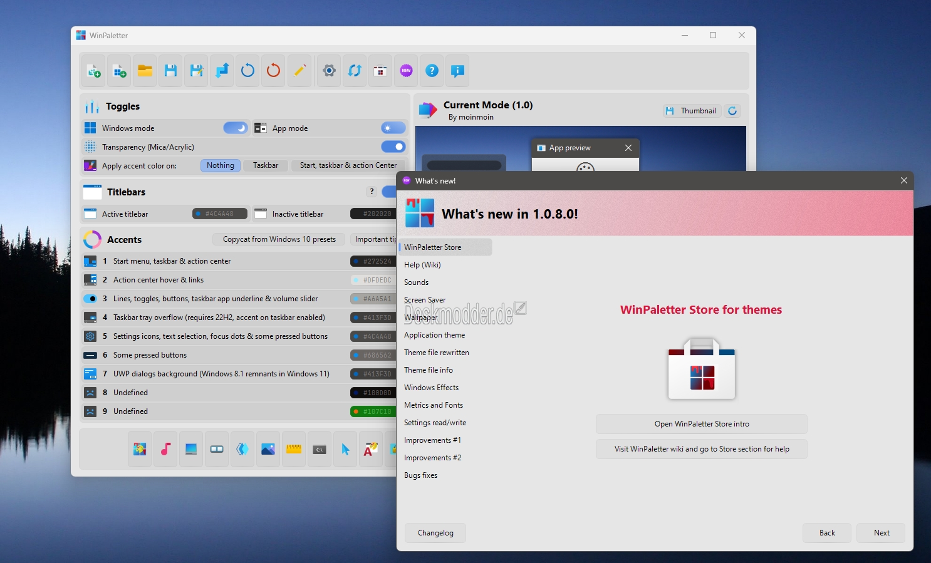The image size is (931, 563).
Task: Click the red circular reset arrow icon
Action: (x=273, y=71)
